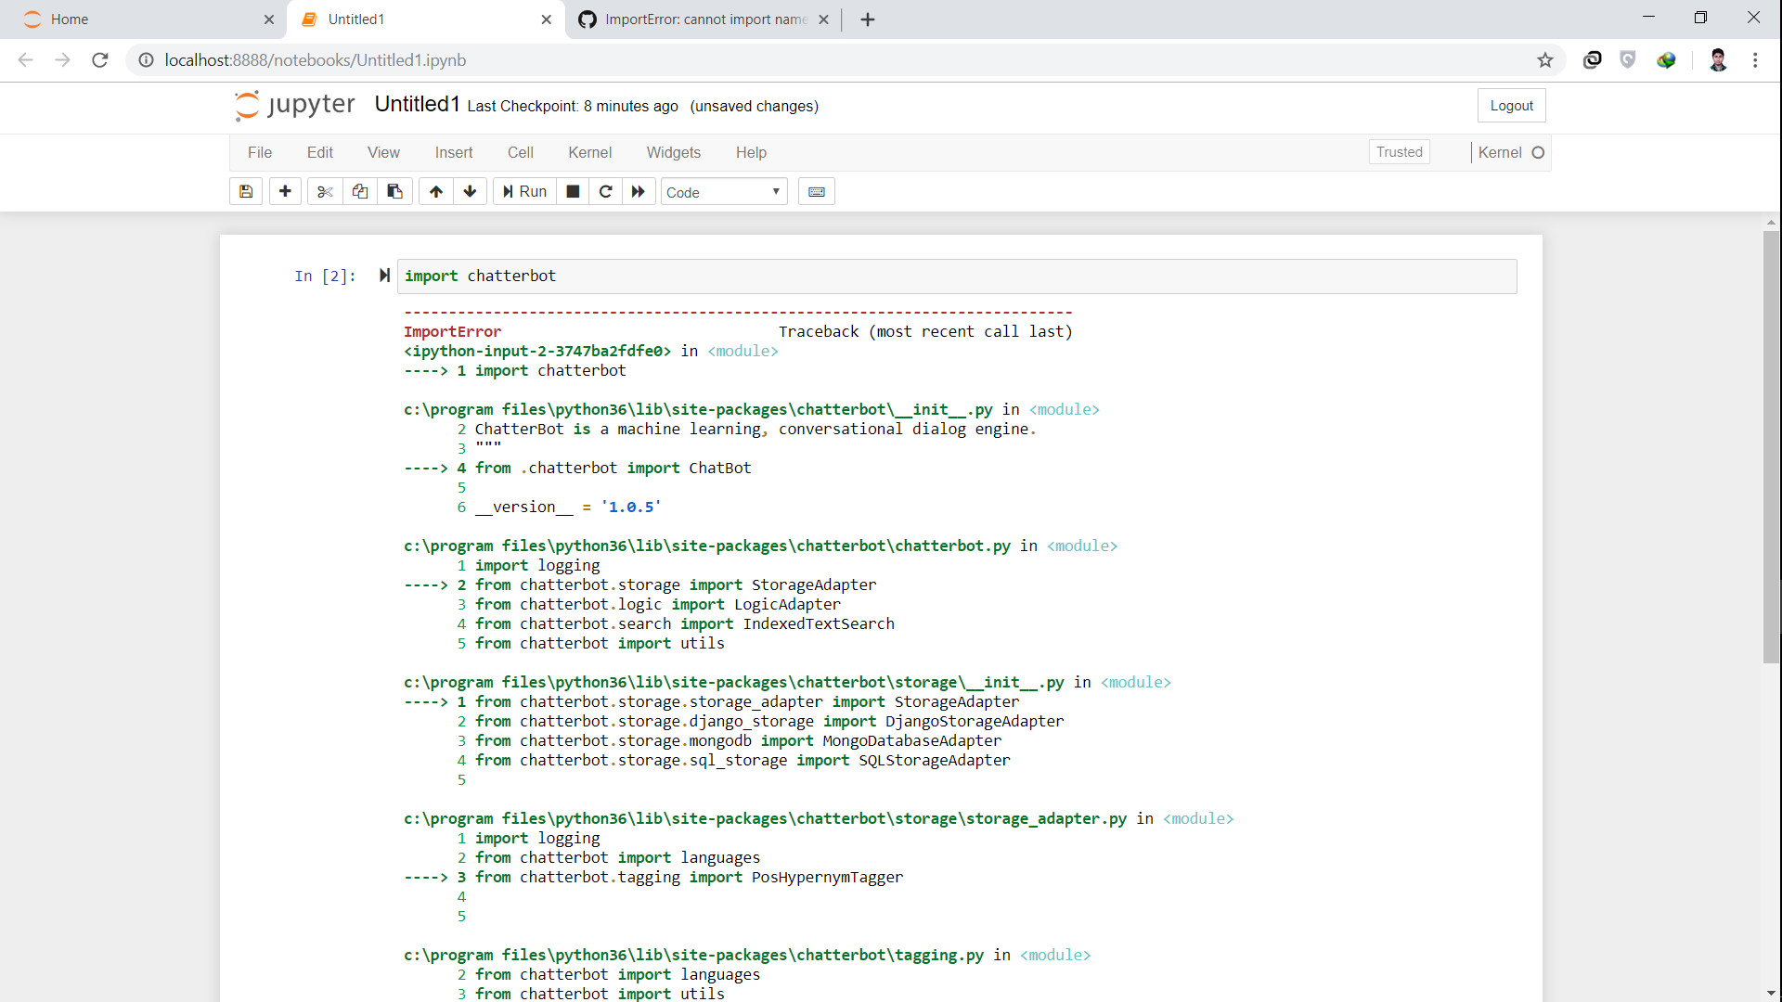
Task: Click the Trusted notebook status indicator
Action: pyautogui.click(x=1399, y=151)
